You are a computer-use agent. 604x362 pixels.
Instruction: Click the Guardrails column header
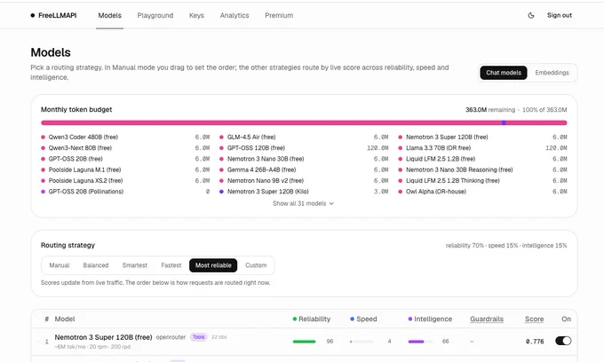(487, 319)
